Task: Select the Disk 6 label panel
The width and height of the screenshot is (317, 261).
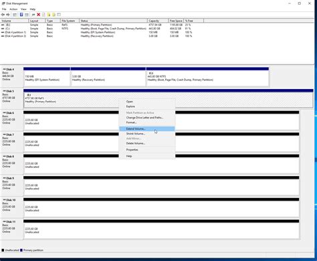Action: tap(12, 120)
